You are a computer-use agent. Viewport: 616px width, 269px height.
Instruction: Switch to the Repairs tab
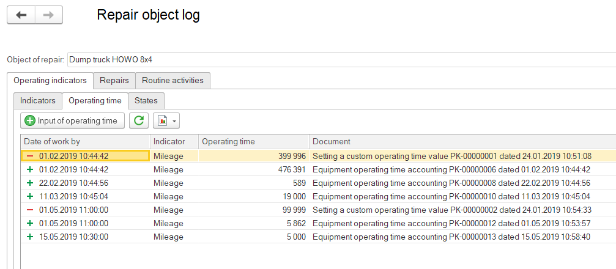tap(114, 80)
